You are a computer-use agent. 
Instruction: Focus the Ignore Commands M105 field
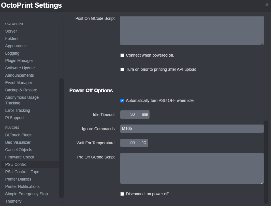click(x=192, y=129)
